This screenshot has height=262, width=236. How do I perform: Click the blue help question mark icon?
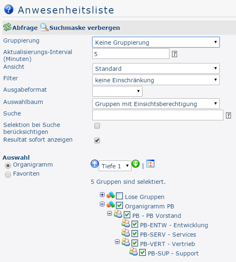[9, 9]
